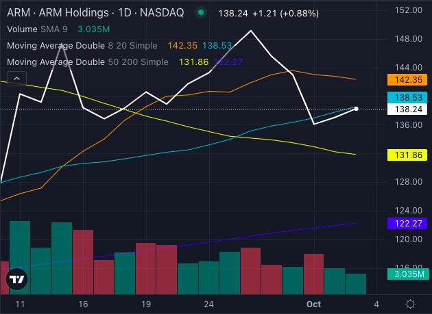Click the green 3.035M volume label
This screenshot has height=314, width=432.
pos(408,274)
